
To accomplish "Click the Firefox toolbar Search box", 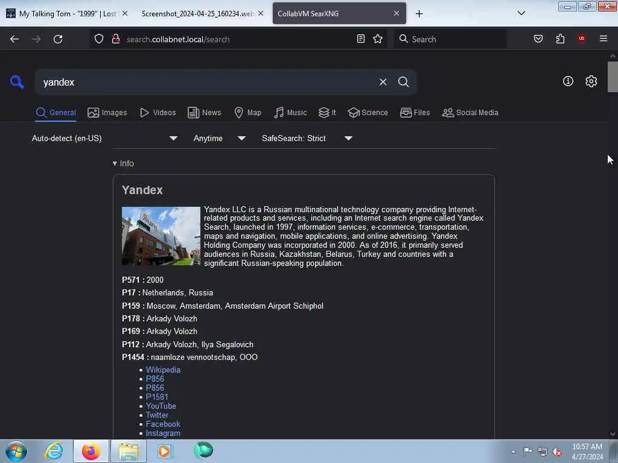I will click(450, 39).
